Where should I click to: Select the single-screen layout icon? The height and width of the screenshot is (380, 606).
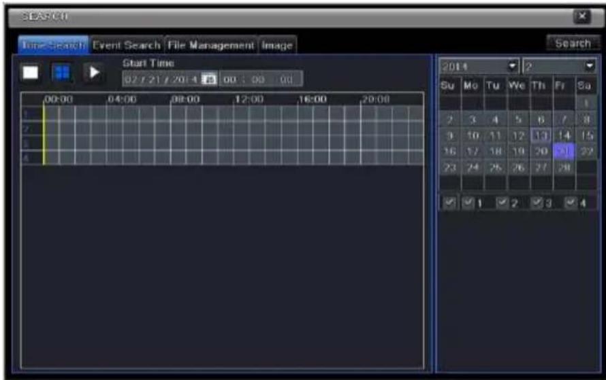[31, 73]
